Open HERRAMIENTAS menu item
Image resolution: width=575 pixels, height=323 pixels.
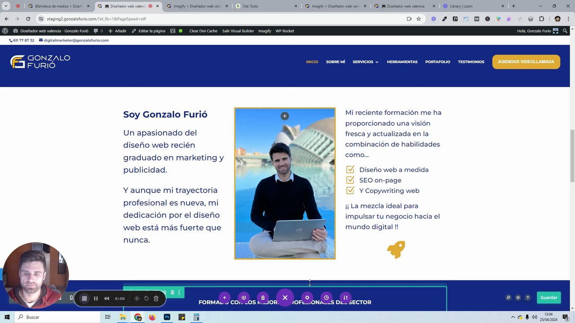[402, 62]
